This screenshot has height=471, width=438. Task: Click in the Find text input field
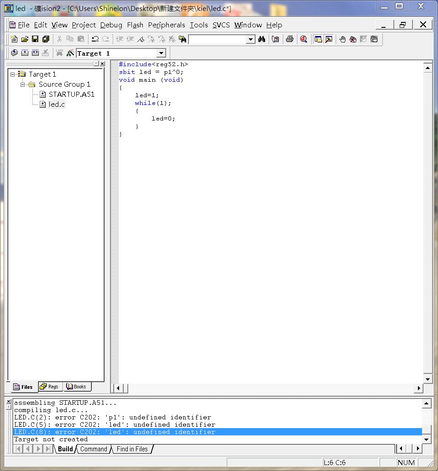(x=218, y=39)
